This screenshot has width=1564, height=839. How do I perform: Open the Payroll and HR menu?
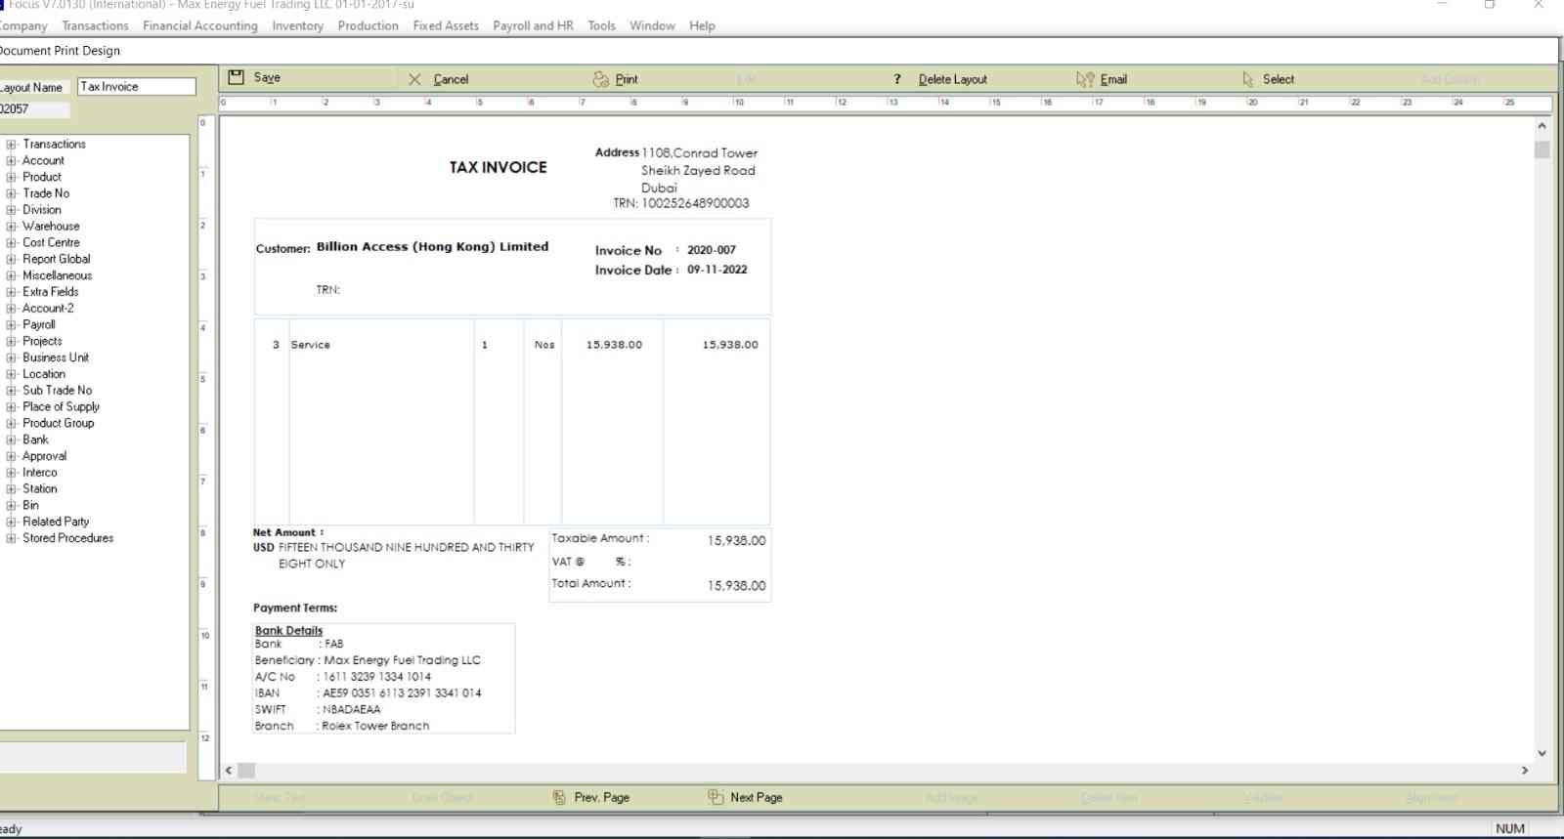pos(533,25)
